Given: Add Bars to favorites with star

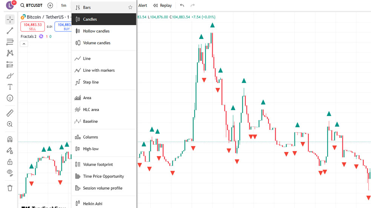Looking at the screenshot, I should pos(130,7).
